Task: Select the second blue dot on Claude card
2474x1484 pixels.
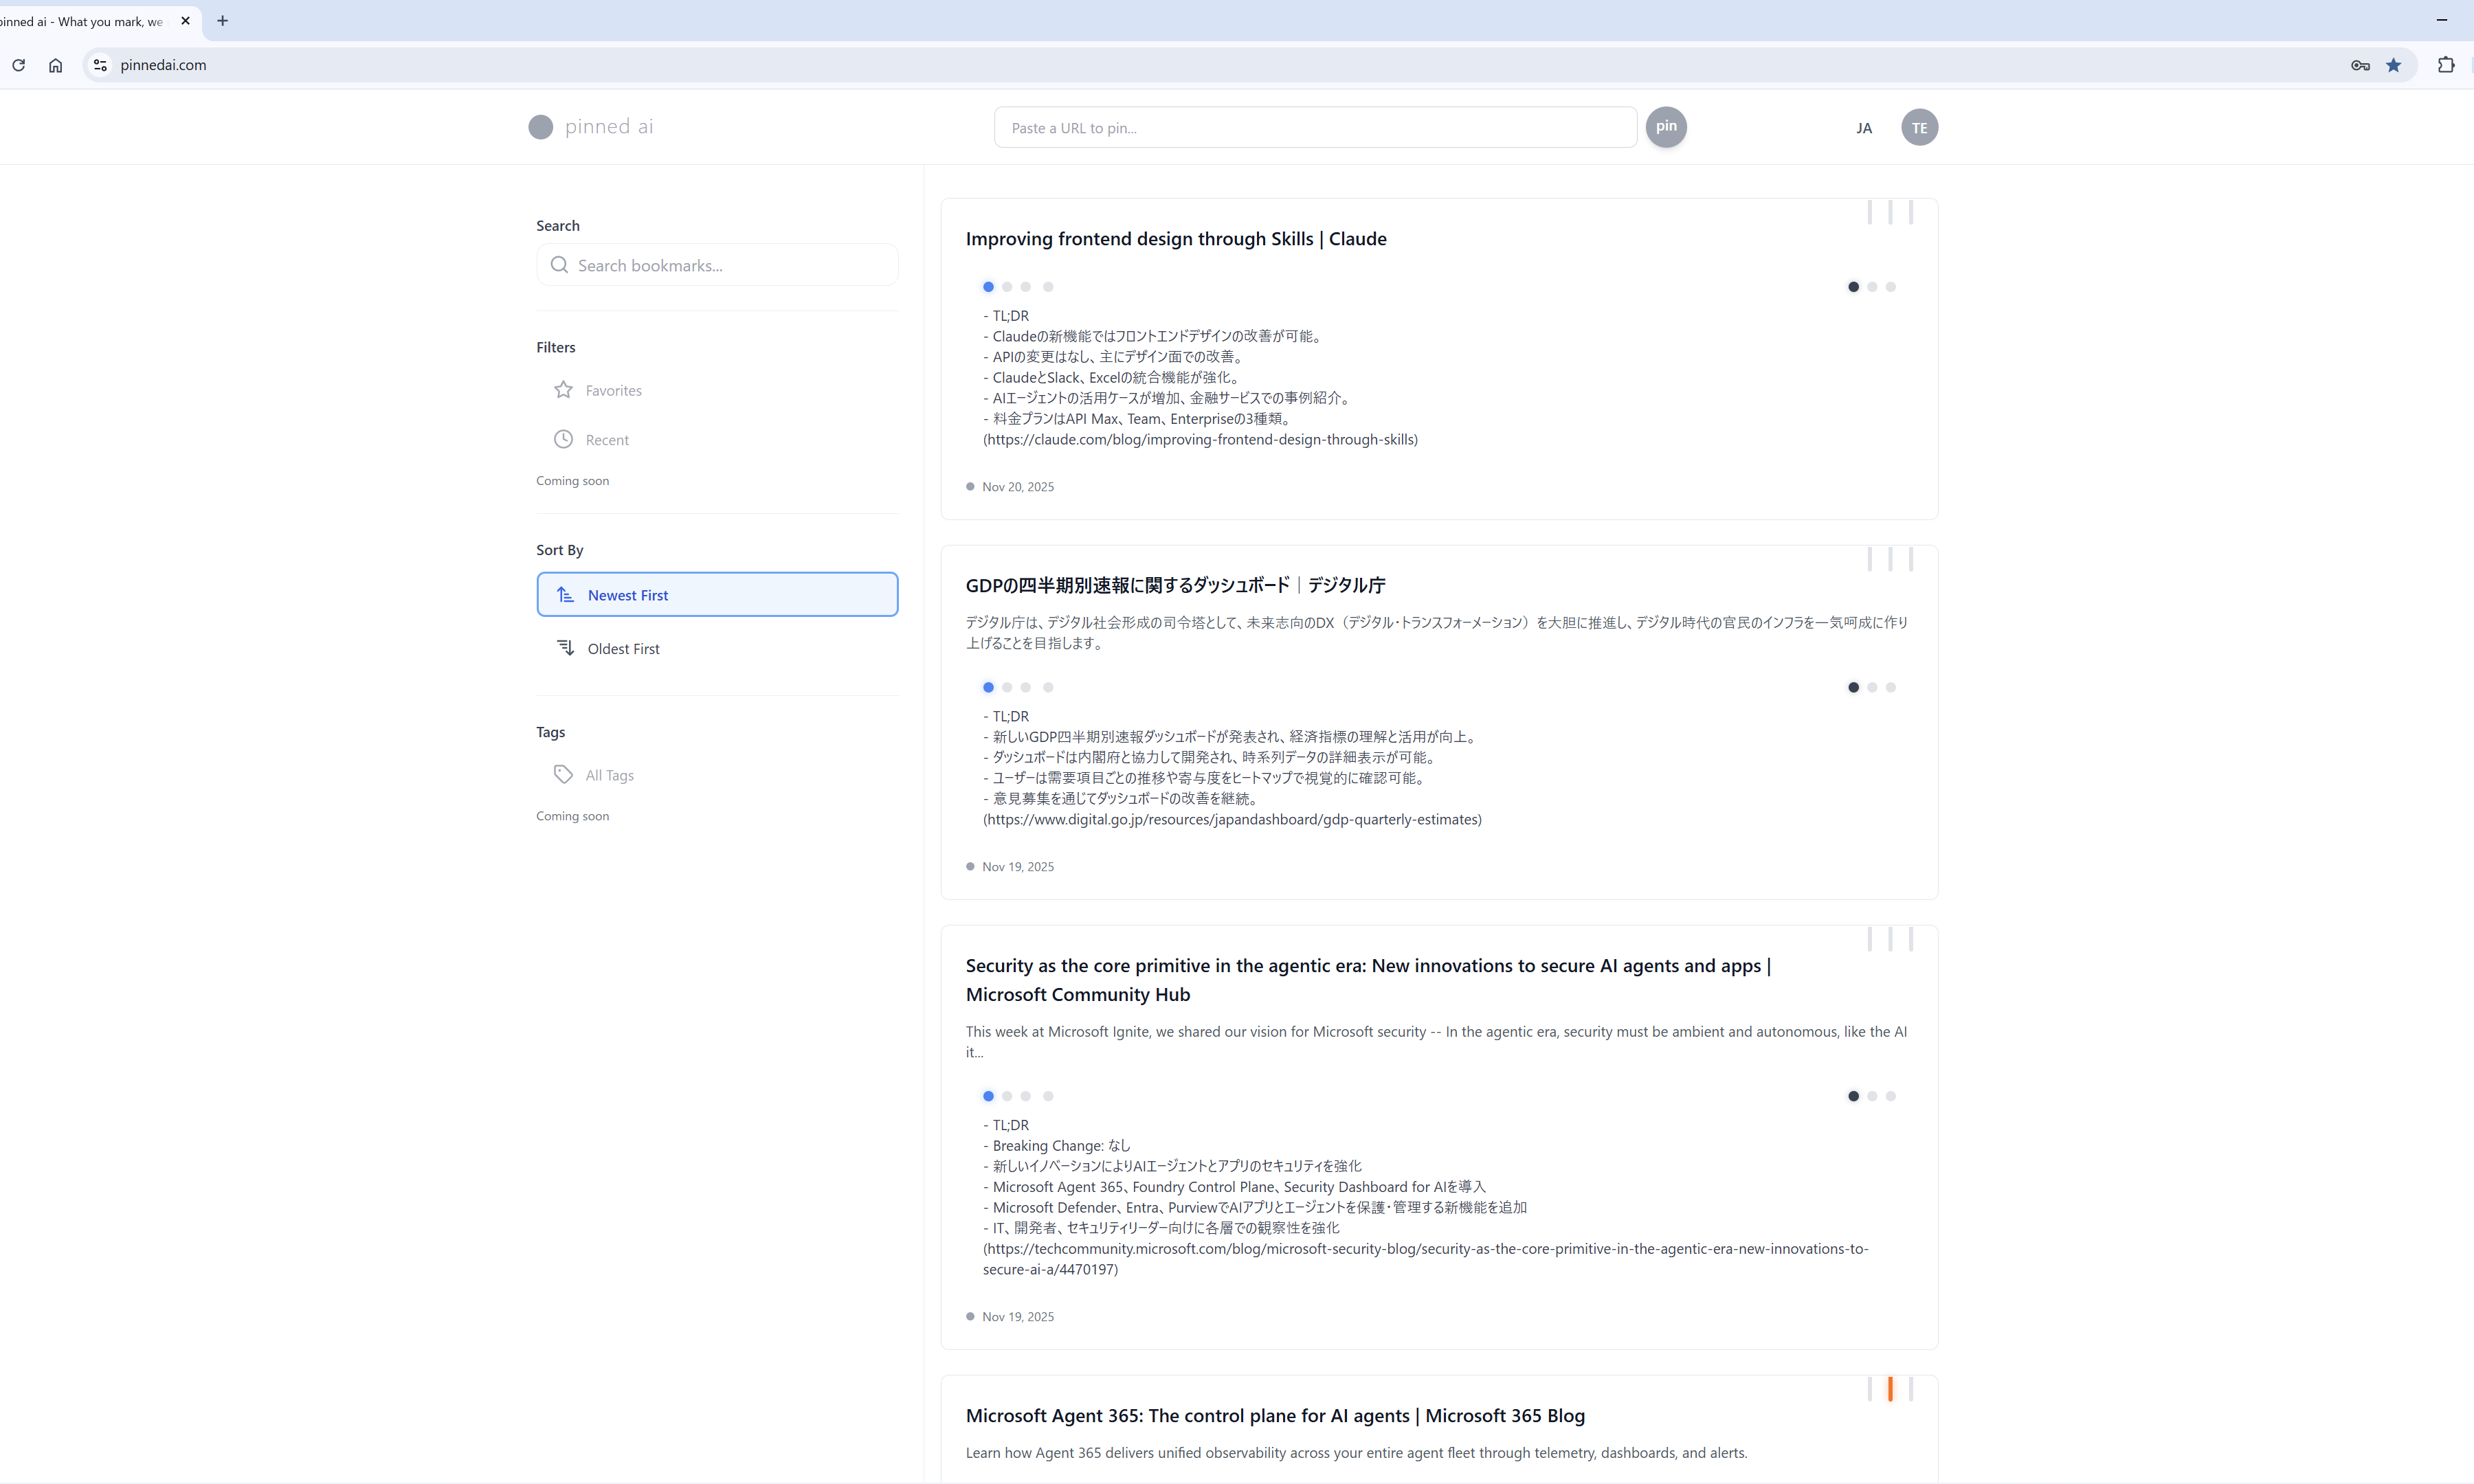Action: pyautogui.click(x=1006, y=287)
